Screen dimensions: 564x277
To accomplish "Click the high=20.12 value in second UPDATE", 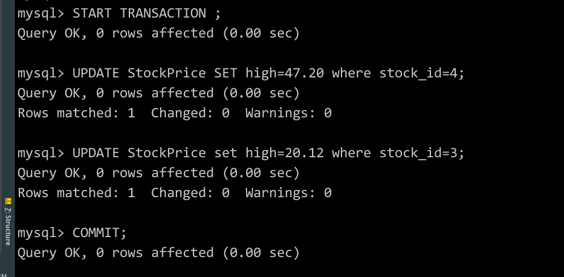I will (x=285, y=153).
